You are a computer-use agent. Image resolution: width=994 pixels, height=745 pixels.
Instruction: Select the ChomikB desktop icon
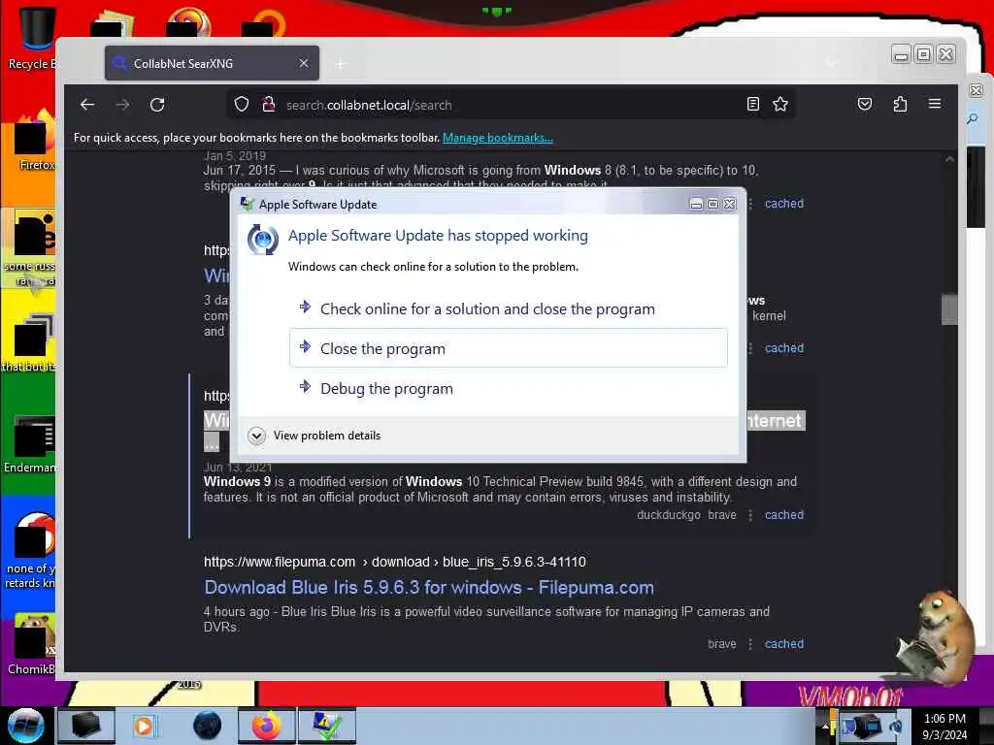pos(32,644)
